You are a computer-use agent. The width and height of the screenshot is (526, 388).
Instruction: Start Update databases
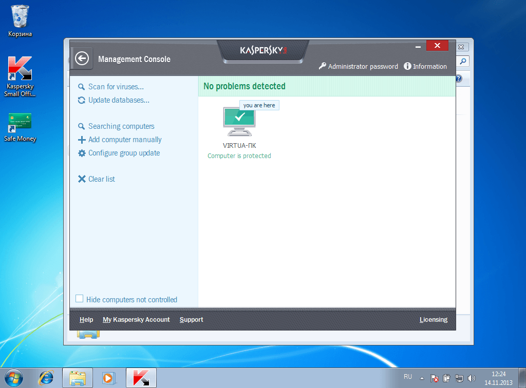tap(119, 100)
